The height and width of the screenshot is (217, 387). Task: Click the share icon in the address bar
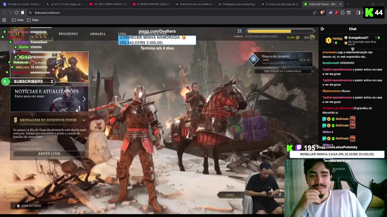point(315,13)
